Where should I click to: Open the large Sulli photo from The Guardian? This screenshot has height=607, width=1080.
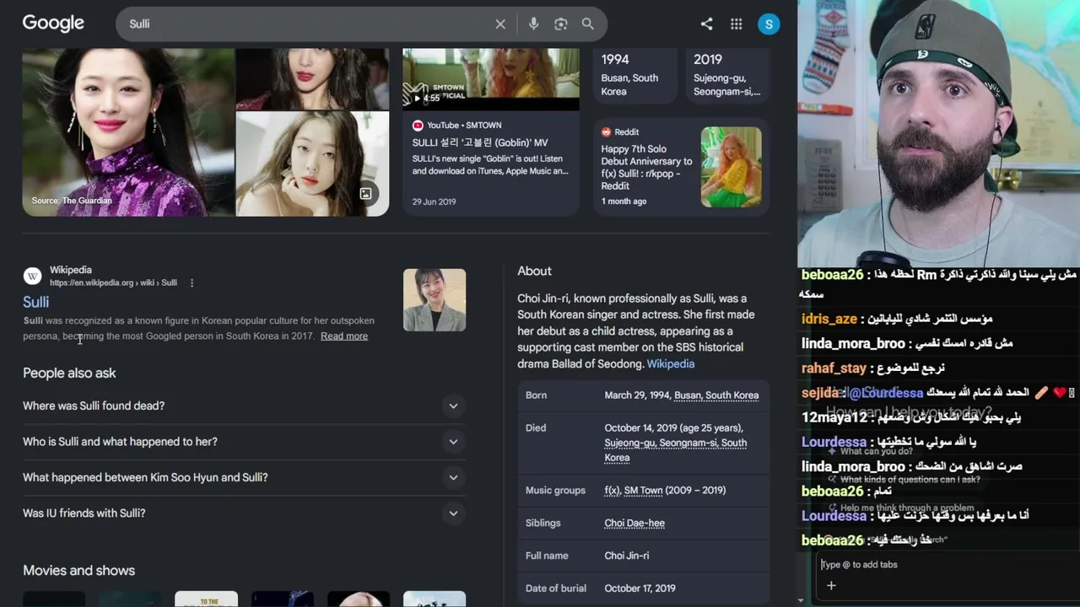coord(128,132)
